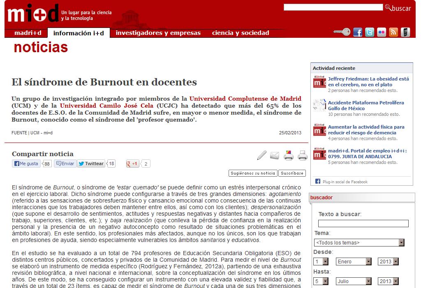This screenshot has width=421, height=288.
Task: Open investigadores y empresas menu
Action: pos(158,33)
